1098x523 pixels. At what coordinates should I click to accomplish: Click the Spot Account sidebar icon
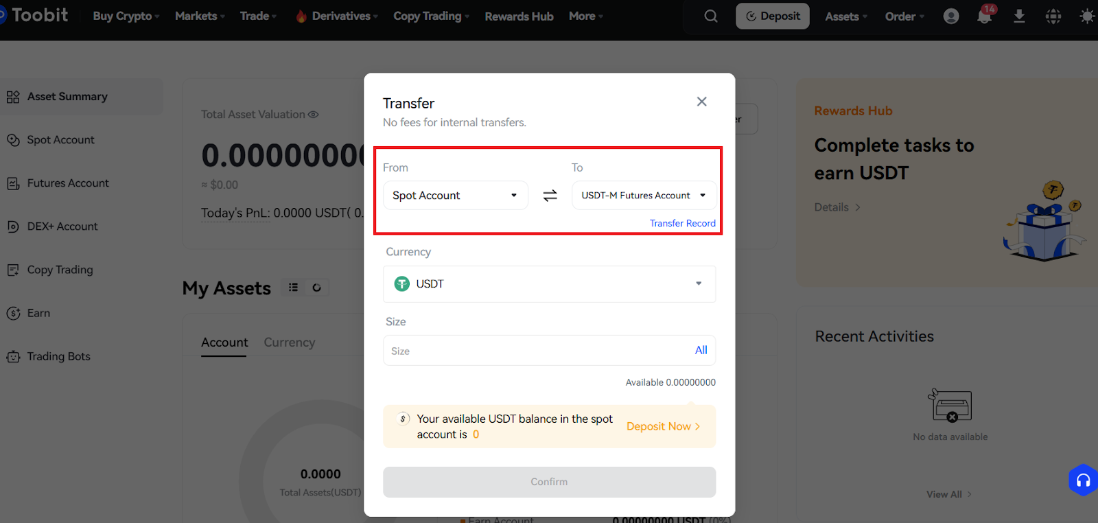pyautogui.click(x=13, y=140)
